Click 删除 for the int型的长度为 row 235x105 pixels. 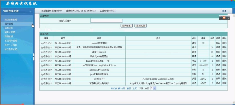click(x=224, y=65)
